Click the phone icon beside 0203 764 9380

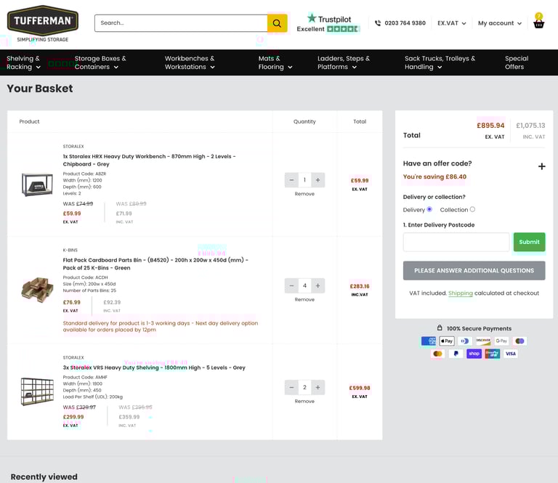tap(378, 23)
